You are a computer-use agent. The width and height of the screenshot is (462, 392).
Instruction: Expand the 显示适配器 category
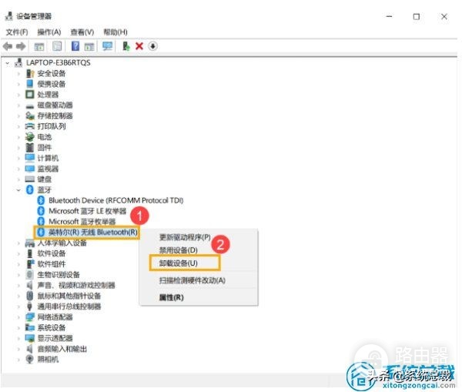pos(18,338)
